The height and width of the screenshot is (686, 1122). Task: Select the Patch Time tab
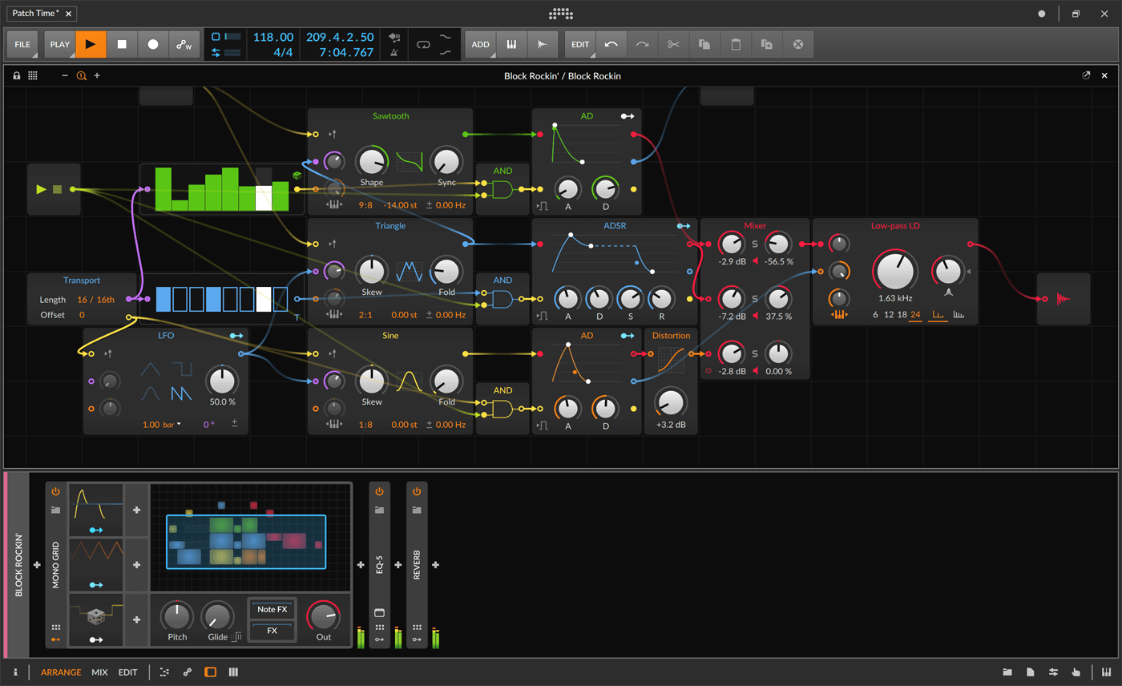coord(34,13)
